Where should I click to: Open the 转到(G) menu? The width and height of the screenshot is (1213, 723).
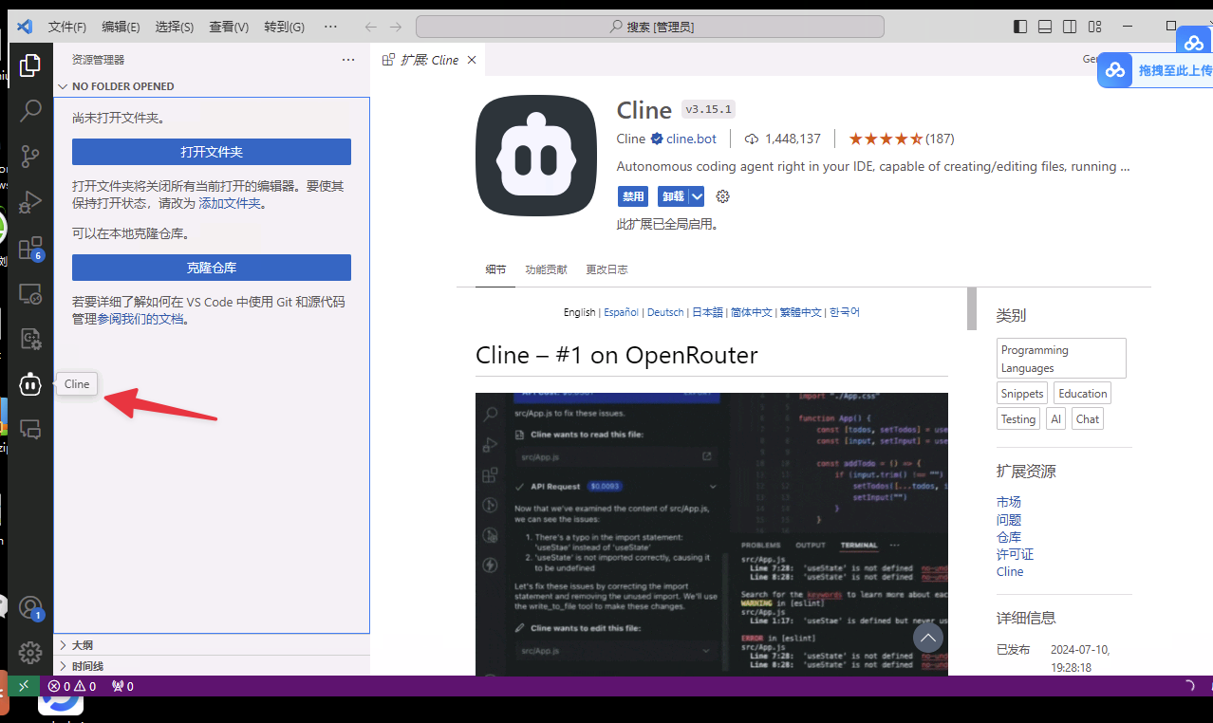284,27
